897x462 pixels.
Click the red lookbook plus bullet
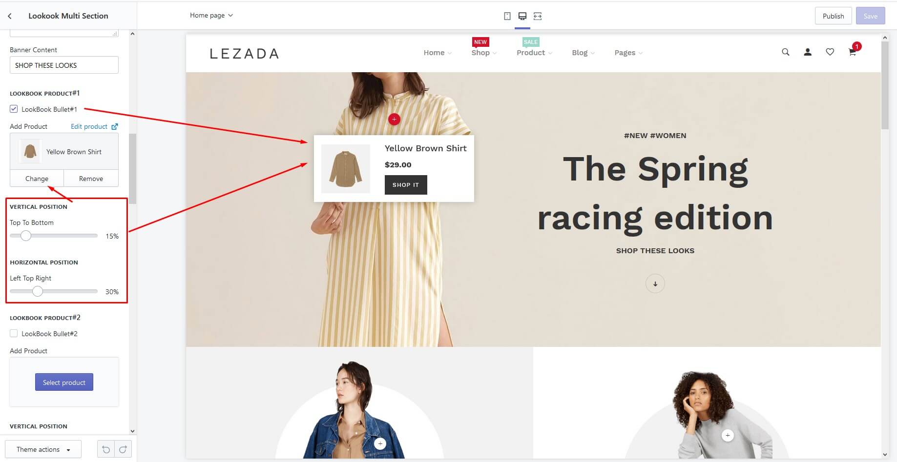coord(394,119)
